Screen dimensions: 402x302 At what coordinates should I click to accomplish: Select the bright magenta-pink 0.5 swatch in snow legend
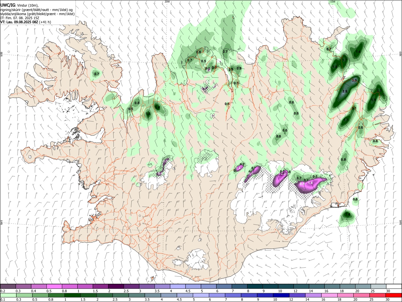(54, 286)
